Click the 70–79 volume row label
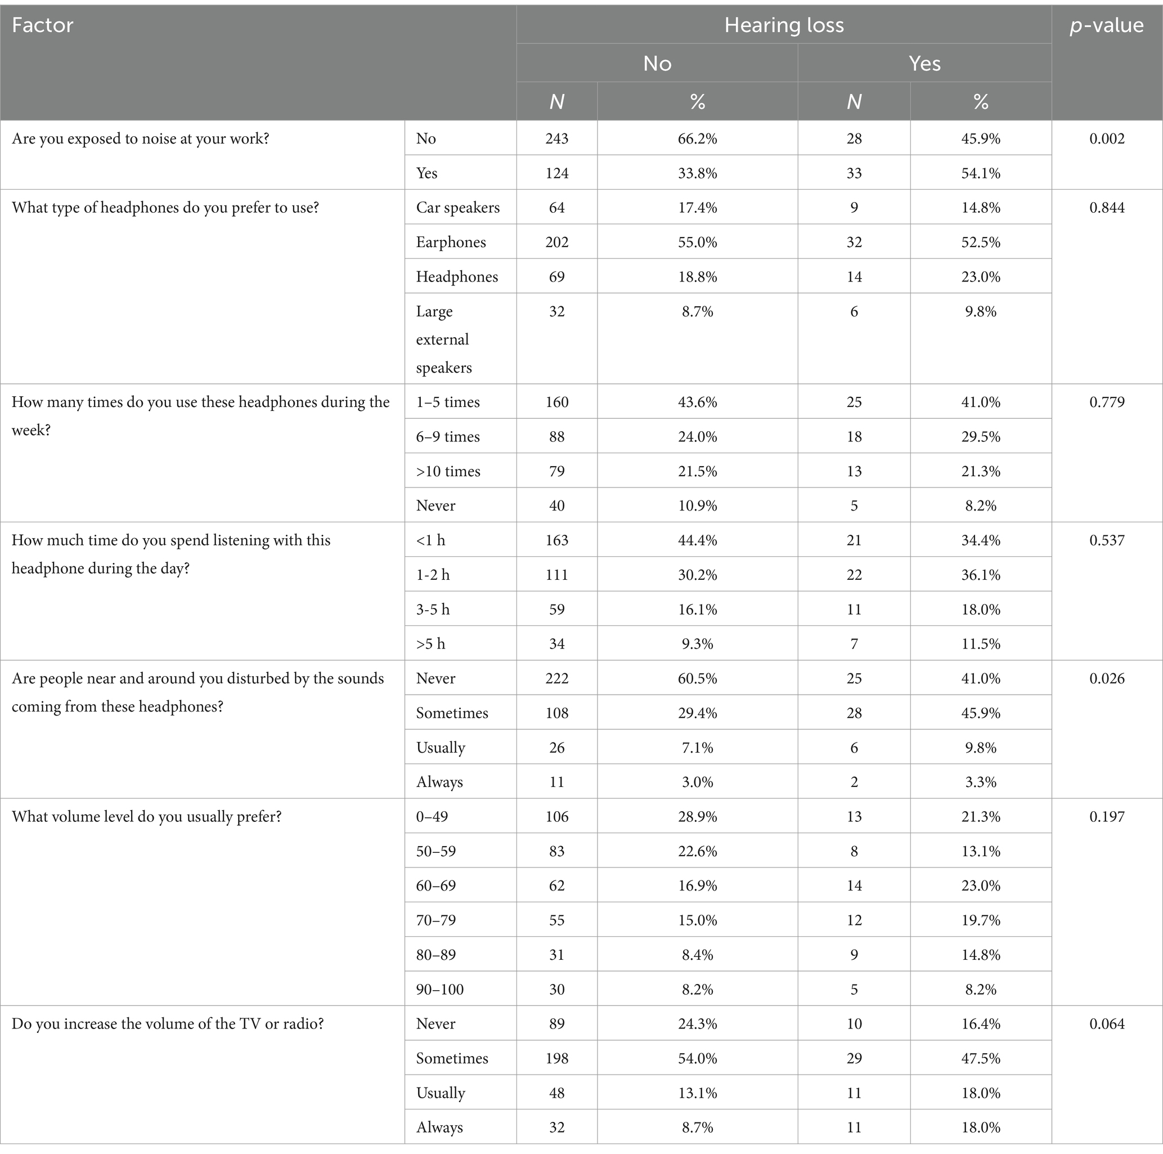Viewport: 1163px width, 1154px height. click(436, 920)
